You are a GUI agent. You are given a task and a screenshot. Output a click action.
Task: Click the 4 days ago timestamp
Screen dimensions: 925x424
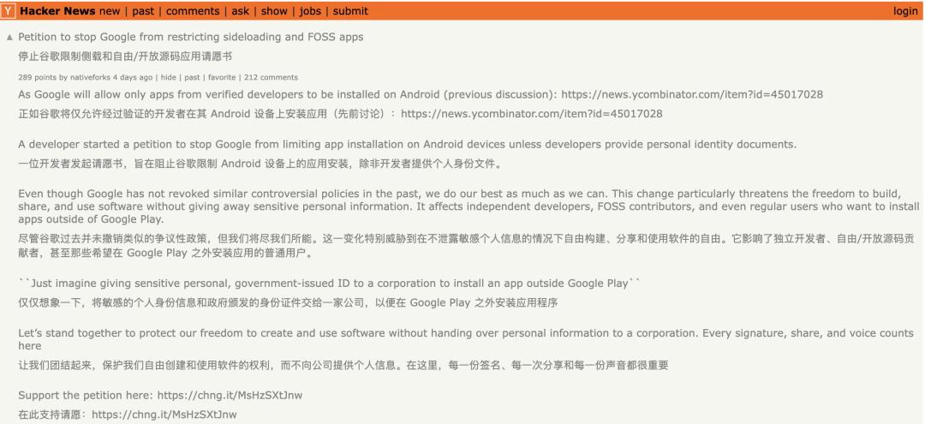134,77
